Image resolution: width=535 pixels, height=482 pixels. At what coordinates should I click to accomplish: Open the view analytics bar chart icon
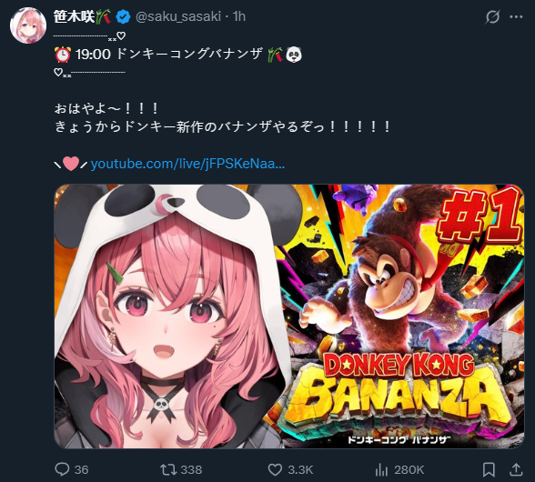(x=381, y=470)
